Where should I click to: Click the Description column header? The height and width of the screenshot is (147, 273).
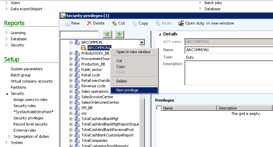click(x=245, y=108)
